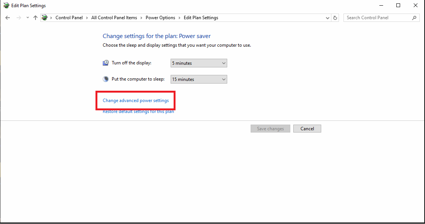Open Change advanced power settings
This screenshot has height=224, width=425.
(x=136, y=101)
